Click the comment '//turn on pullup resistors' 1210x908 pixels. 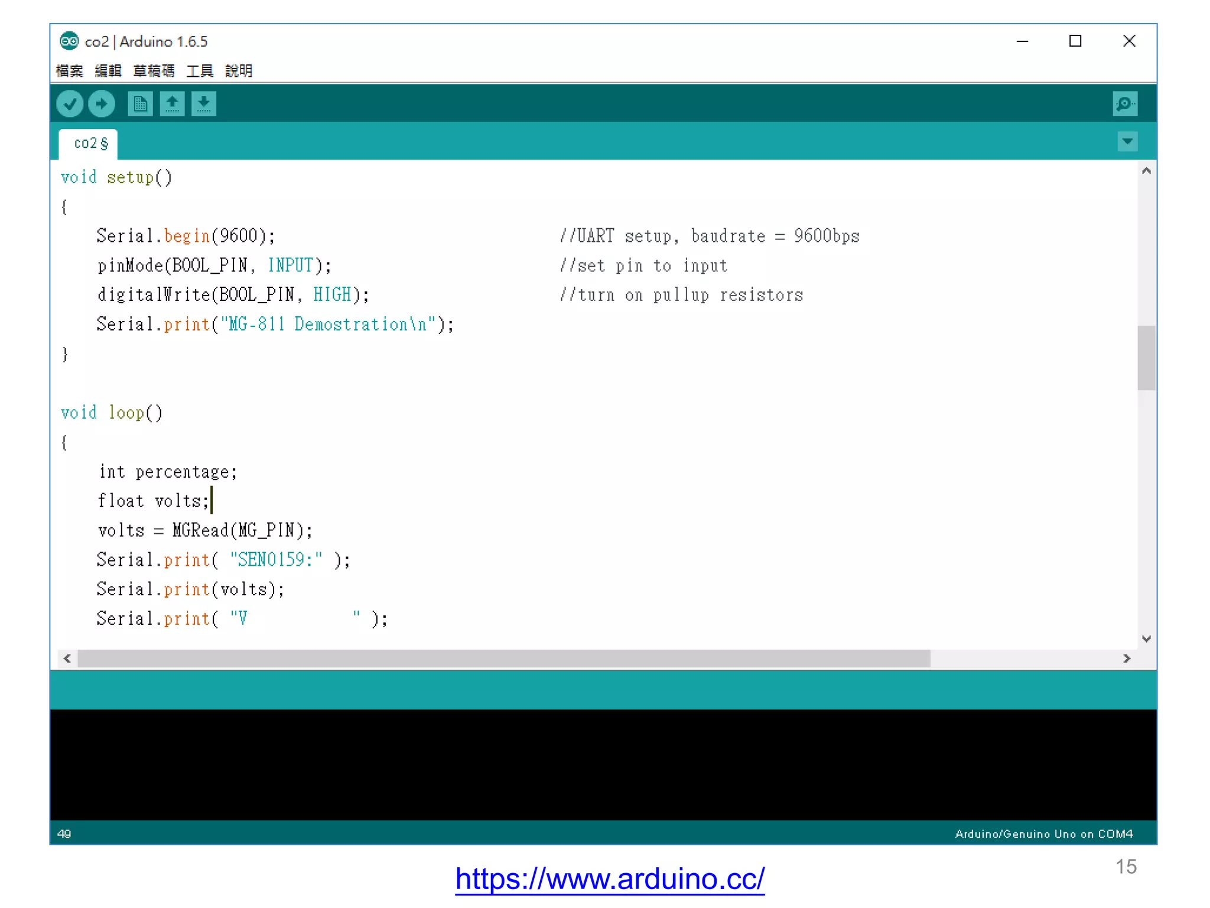[x=681, y=294]
